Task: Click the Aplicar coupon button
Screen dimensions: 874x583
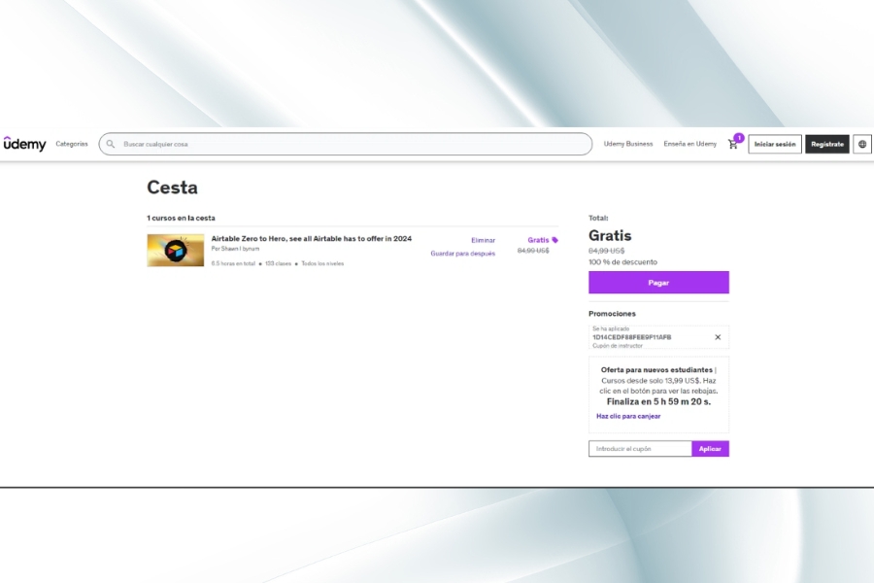Action: pyautogui.click(x=710, y=449)
